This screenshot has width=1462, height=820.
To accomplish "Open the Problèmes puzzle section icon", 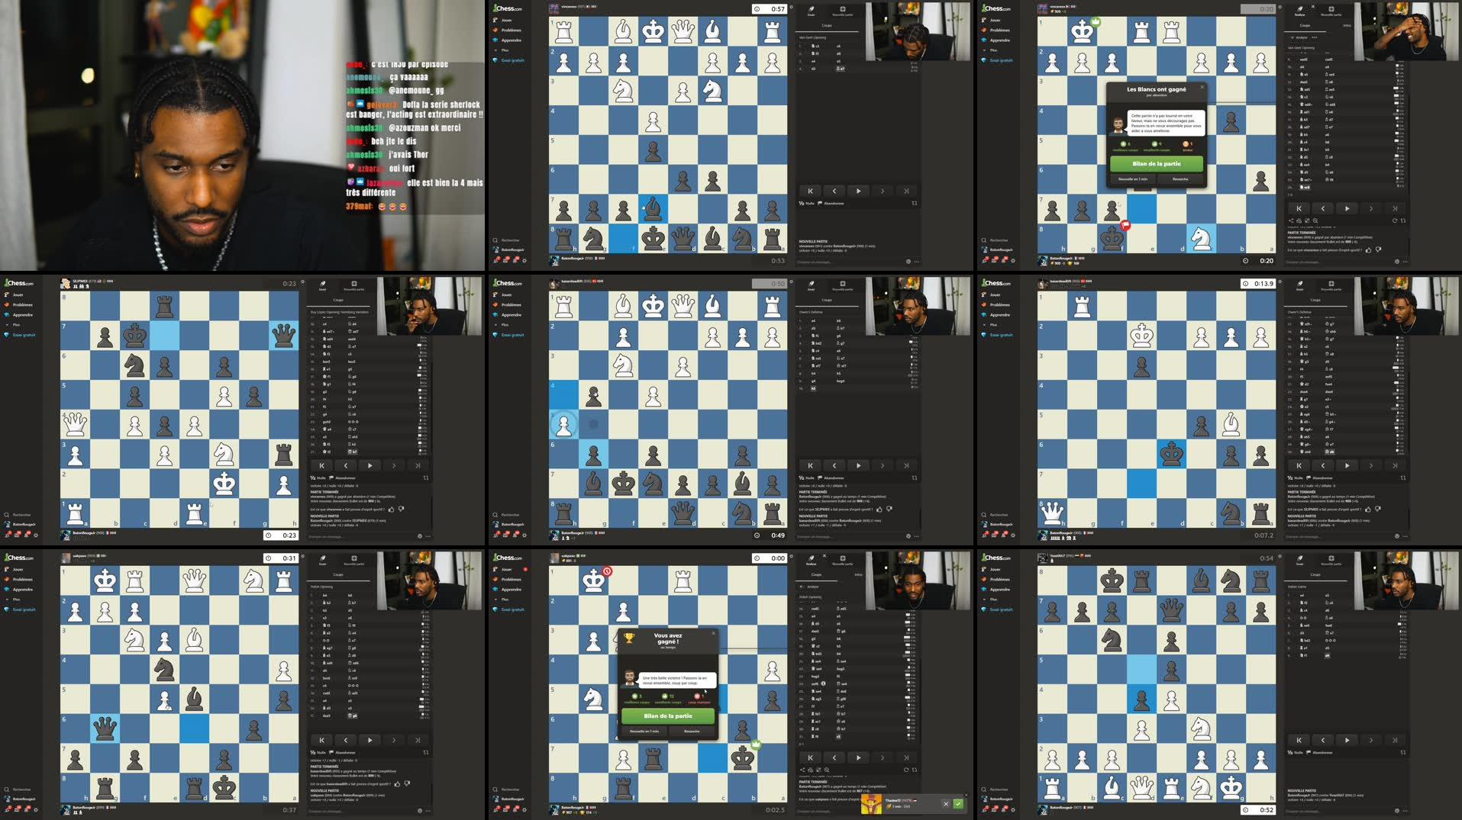I will point(495,31).
